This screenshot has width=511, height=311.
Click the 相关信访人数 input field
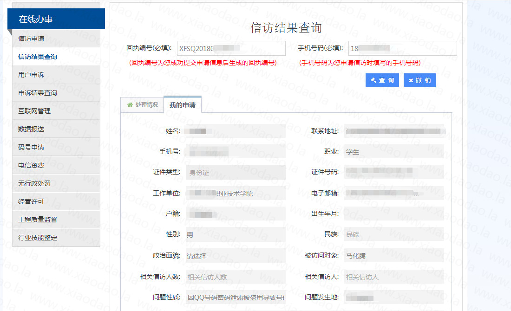pos(236,277)
